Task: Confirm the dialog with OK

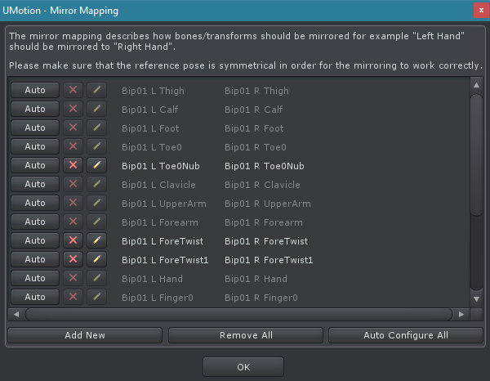Action: coord(243,367)
